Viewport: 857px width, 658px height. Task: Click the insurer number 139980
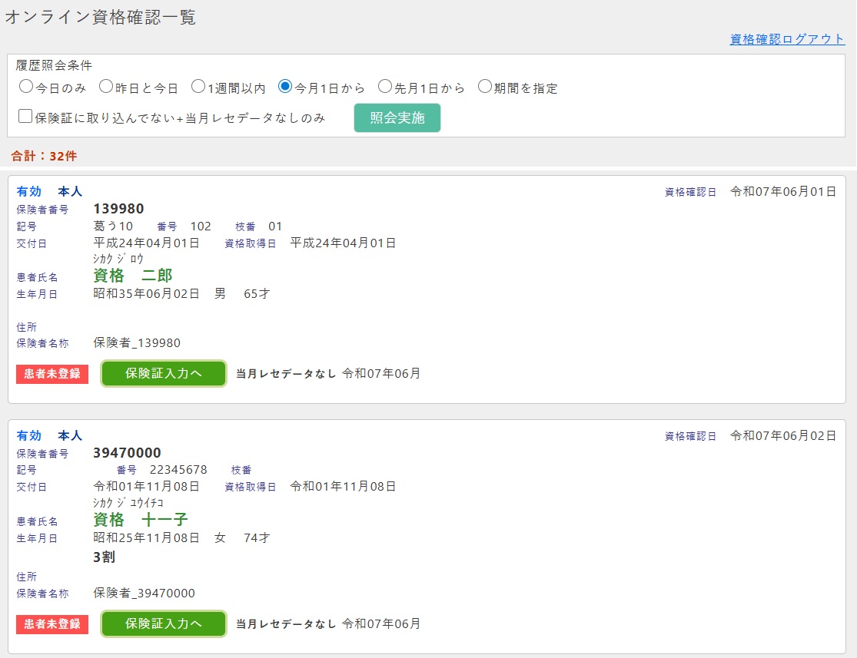[x=118, y=209]
